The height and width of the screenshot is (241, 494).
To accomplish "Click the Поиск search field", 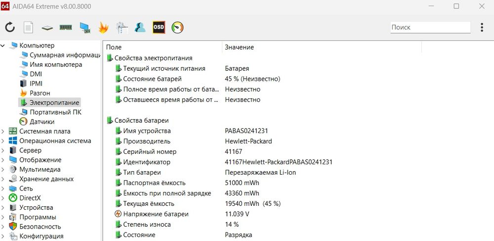I will [x=430, y=27].
